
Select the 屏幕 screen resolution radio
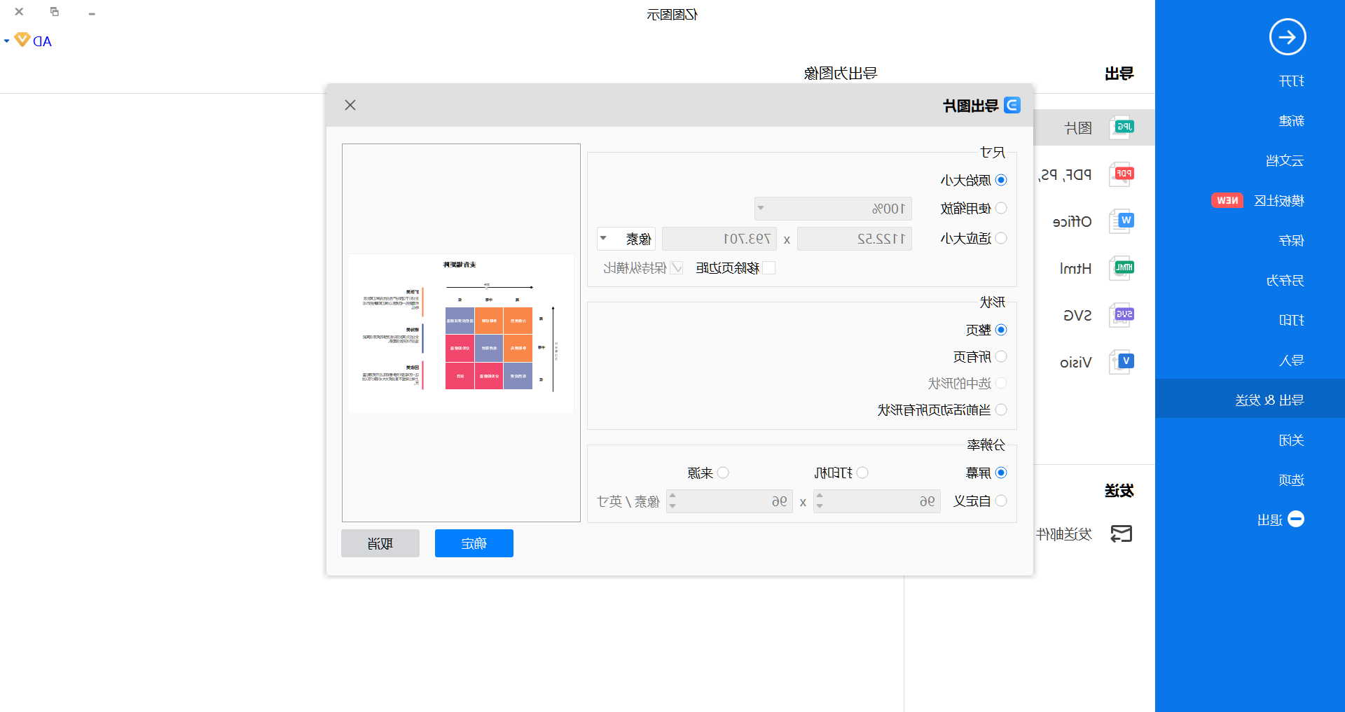1001,473
